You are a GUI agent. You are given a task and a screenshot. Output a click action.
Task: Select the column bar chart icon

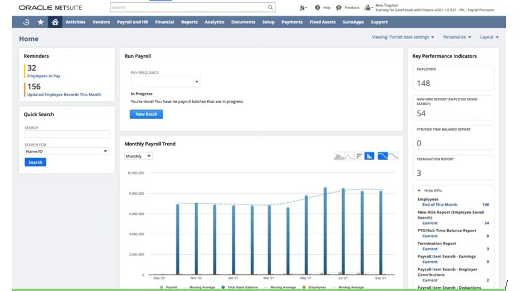(x=369, y=156)
